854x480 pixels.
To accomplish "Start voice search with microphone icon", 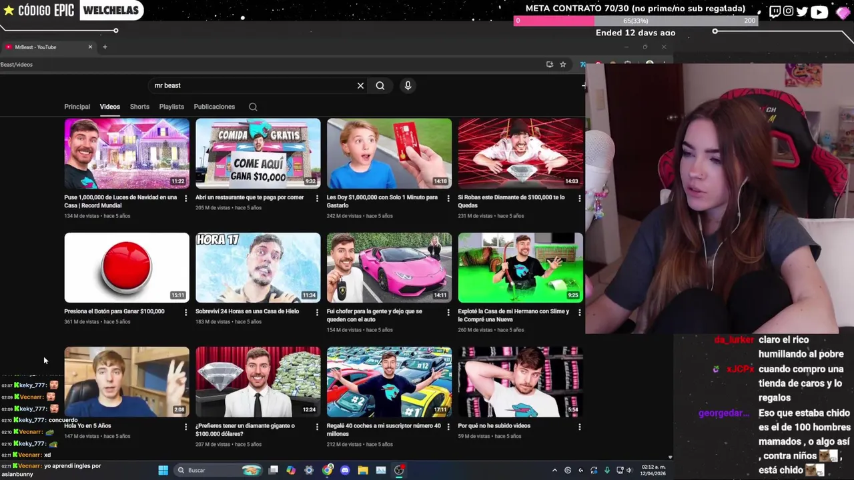I will click(408, 85).
